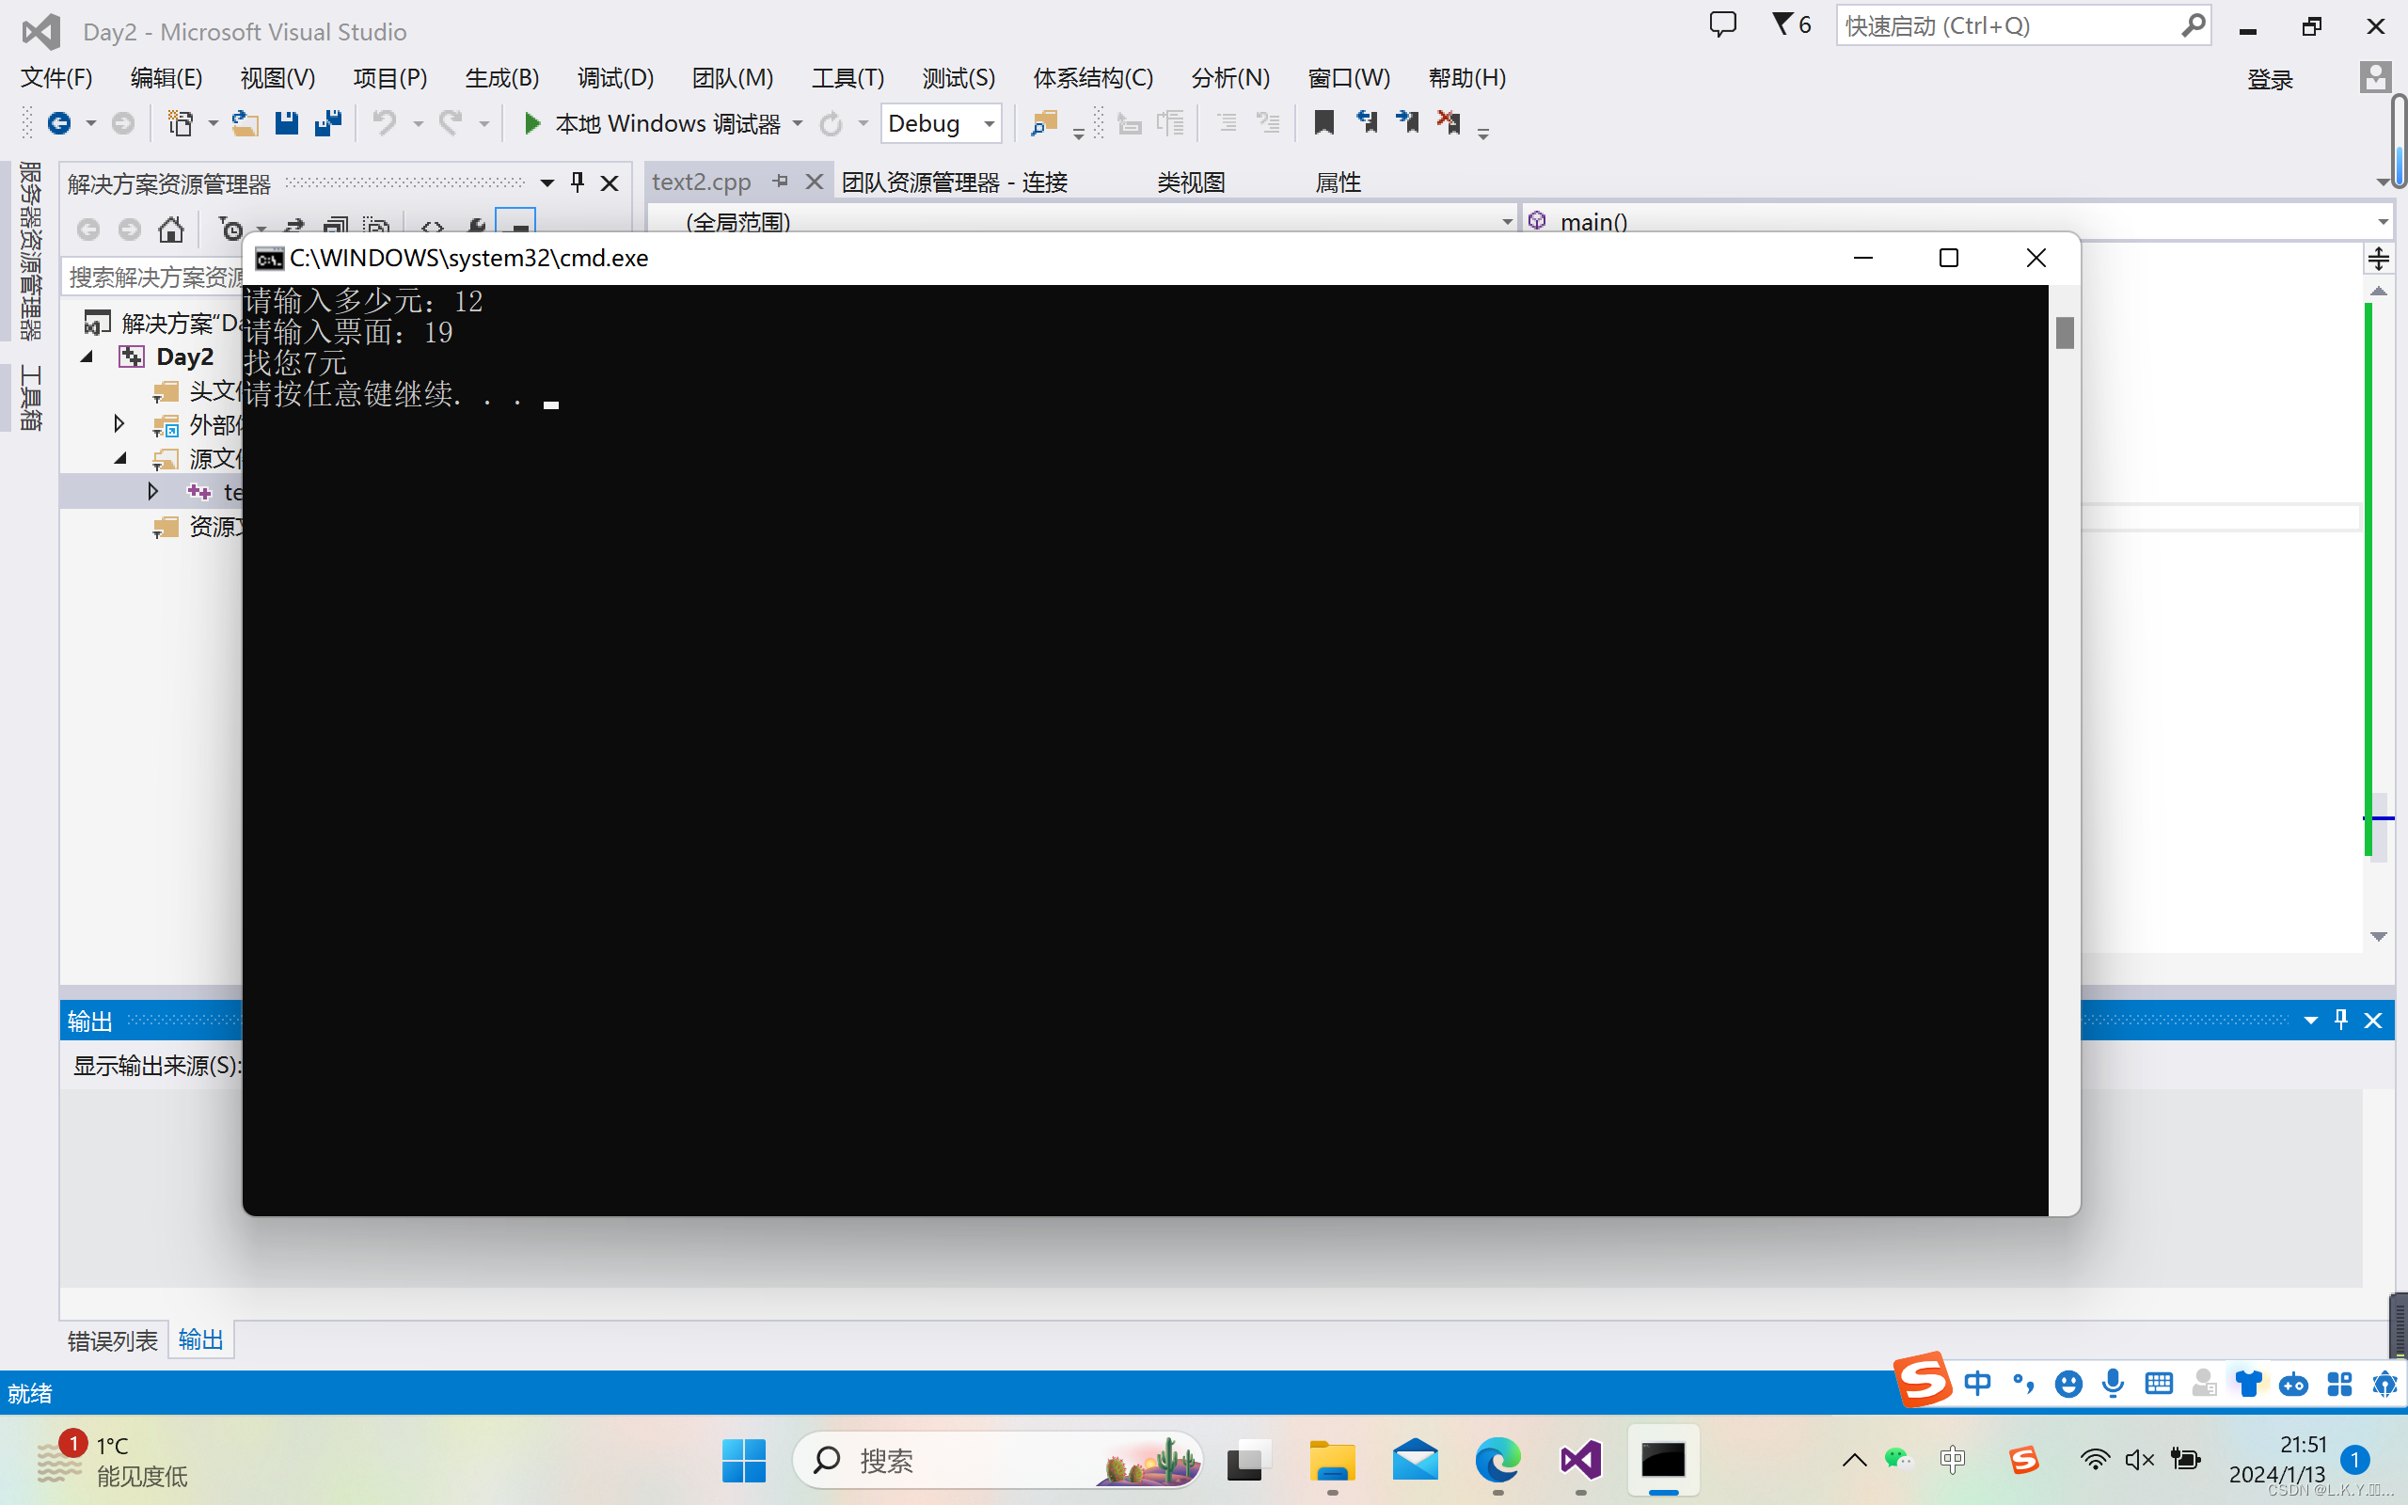
Task: Click the Windows taskbar search box
Action: 997,1460
